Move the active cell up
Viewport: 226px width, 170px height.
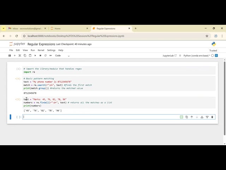click(192, 117)
